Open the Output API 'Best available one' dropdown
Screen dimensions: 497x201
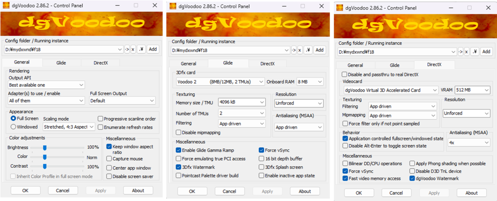pos(46,85)
